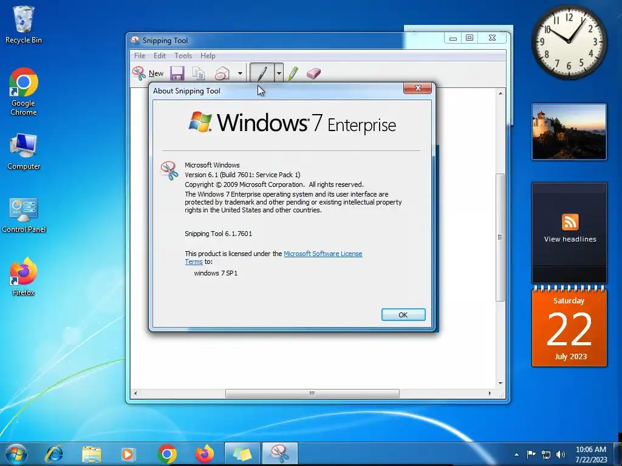This screenshot has height=466, width=622.
Task: Open the volume speaker tray icon
Action: [x=561, y=454]
